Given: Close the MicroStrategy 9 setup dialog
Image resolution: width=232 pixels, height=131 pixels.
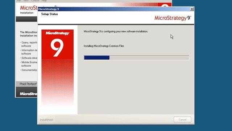Looking at the screenshot, I should click(192, 9).
